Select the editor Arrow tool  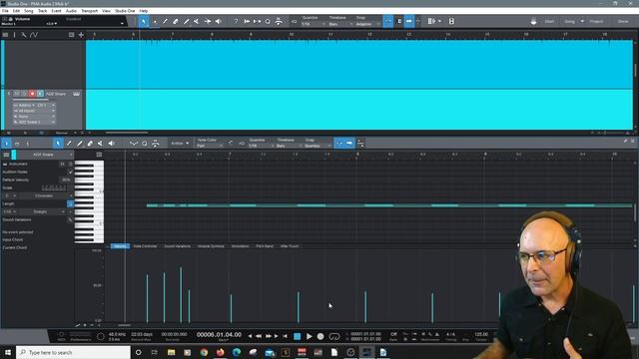tap(58, 144)
